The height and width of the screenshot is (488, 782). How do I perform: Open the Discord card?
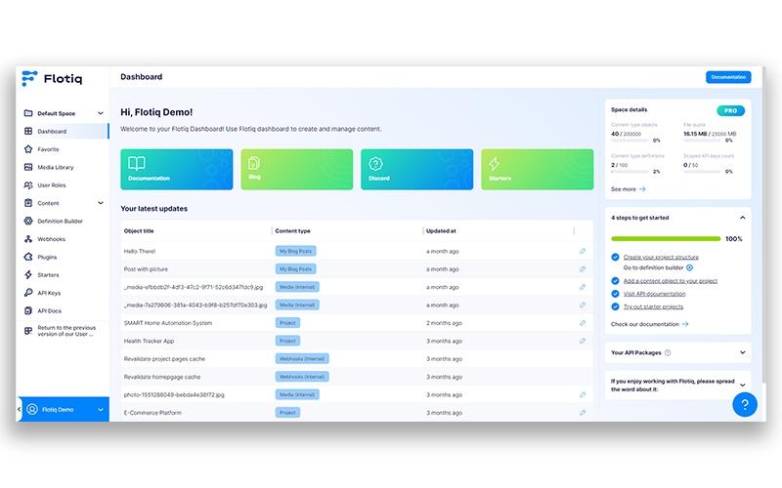(417, 169)
